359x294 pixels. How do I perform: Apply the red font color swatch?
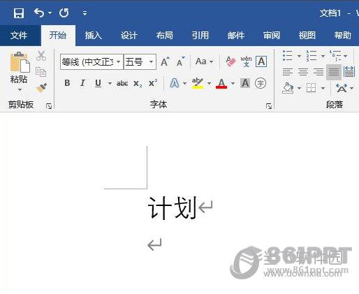pyautogui.click(x=221, y=83)
